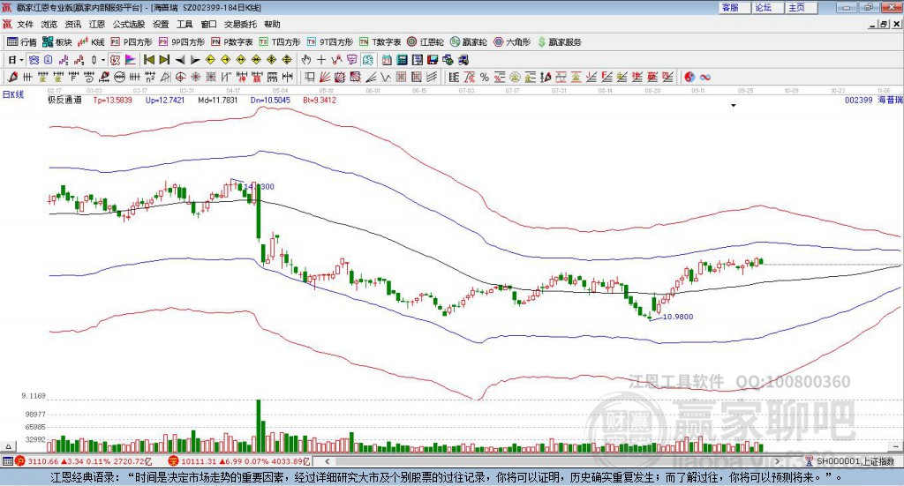Click the horizontal scrollbar right arrow

coord(777,461)
